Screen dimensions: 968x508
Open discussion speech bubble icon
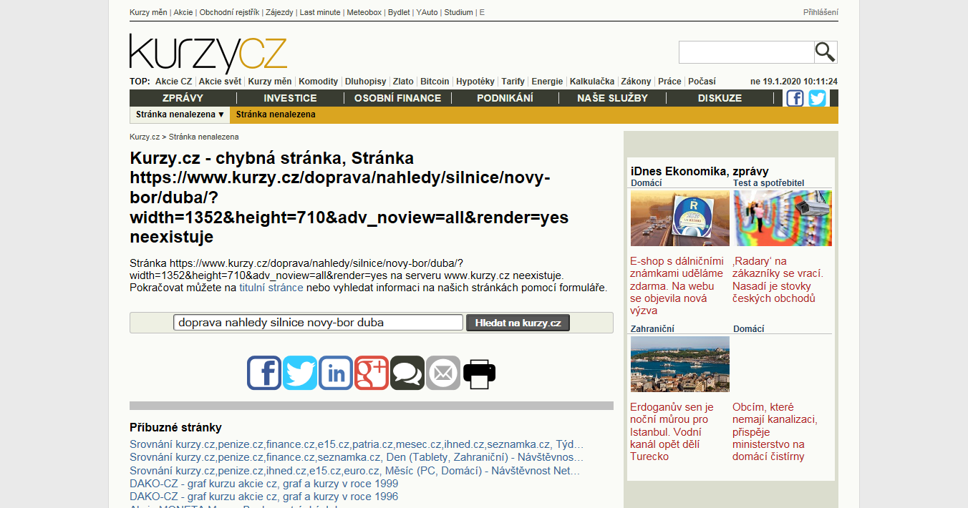click(407, 373)
